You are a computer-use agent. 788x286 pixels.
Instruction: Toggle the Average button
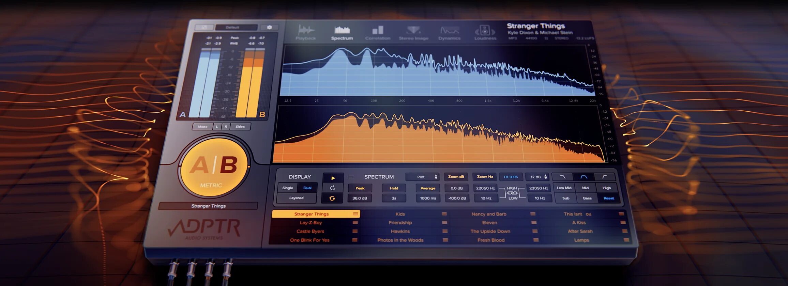coord(428,188)
